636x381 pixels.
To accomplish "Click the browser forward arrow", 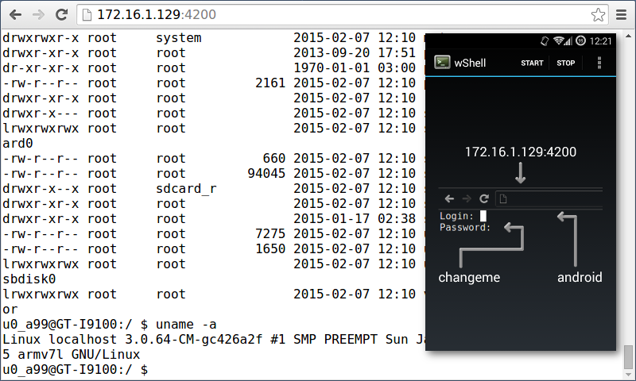I will coord(38,15).
